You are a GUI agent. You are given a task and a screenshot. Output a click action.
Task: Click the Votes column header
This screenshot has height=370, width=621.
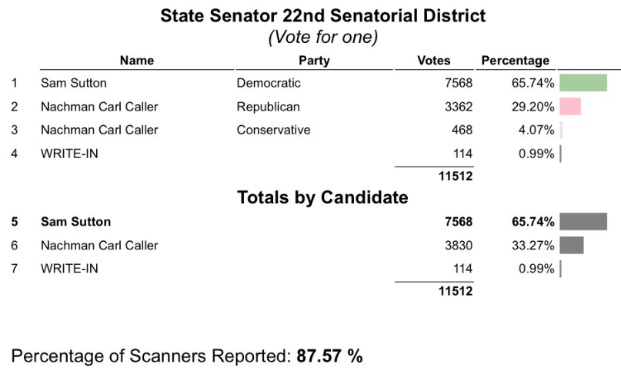pos(434,61)
